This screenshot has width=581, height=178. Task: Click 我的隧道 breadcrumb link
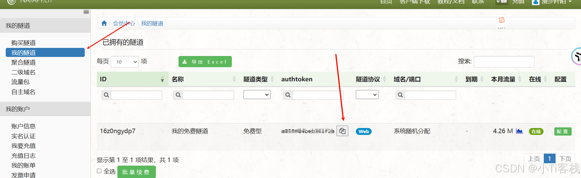(152, 23)
